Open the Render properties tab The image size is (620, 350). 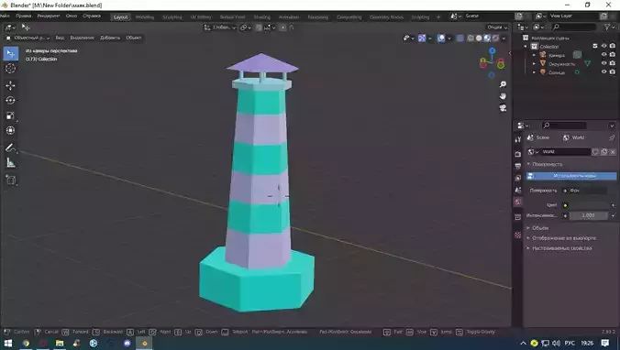coord(518,154)
